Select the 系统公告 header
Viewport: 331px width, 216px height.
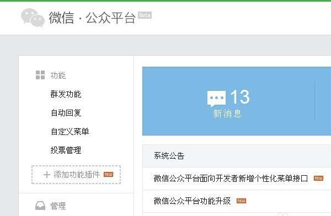pyautogui.click(x=169, y=156)
